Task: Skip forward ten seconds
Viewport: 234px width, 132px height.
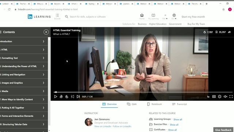Action: pos(67,97)
